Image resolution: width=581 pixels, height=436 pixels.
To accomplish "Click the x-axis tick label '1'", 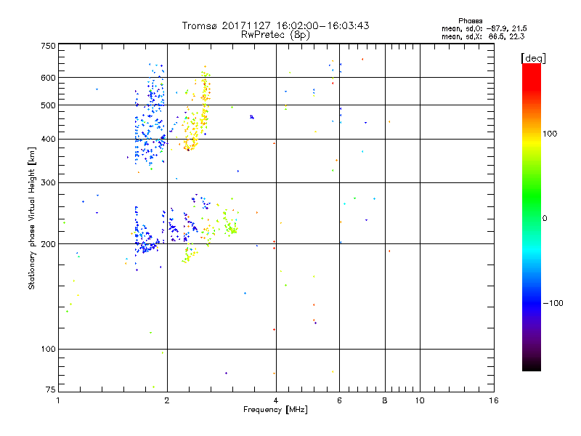I will [x=58, y=401].
